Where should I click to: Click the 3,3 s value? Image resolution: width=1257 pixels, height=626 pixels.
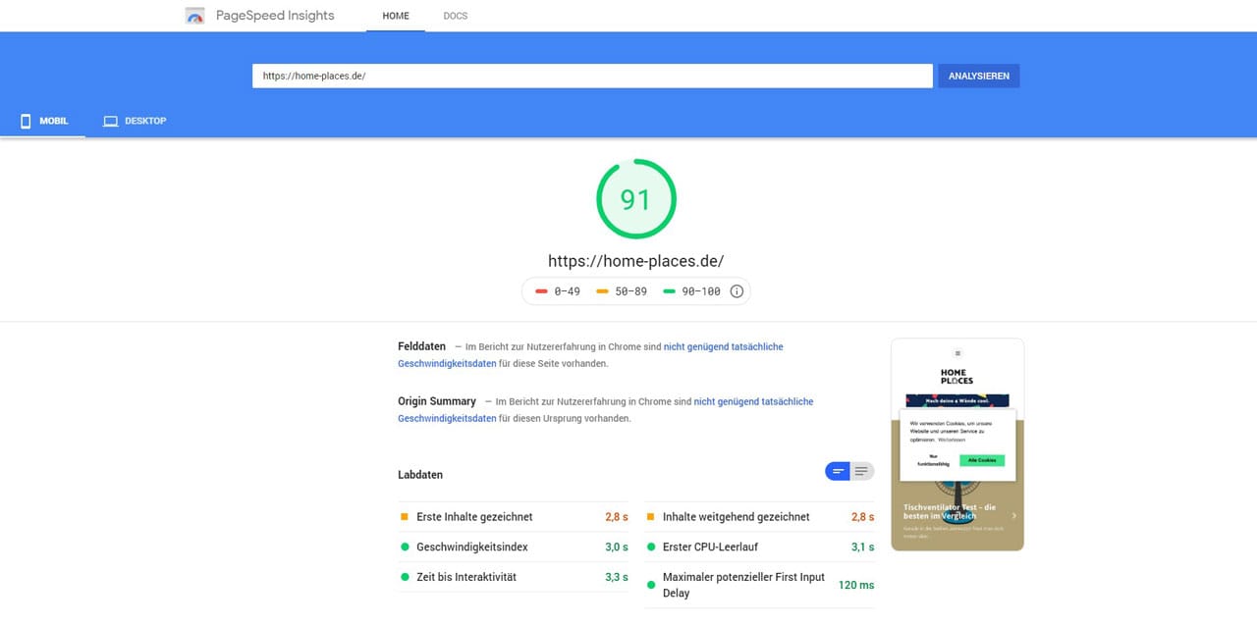coord(617,578)
